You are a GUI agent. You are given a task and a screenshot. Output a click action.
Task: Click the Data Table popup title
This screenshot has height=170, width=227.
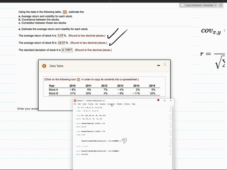pyautogui.click(x=56, y=66)
